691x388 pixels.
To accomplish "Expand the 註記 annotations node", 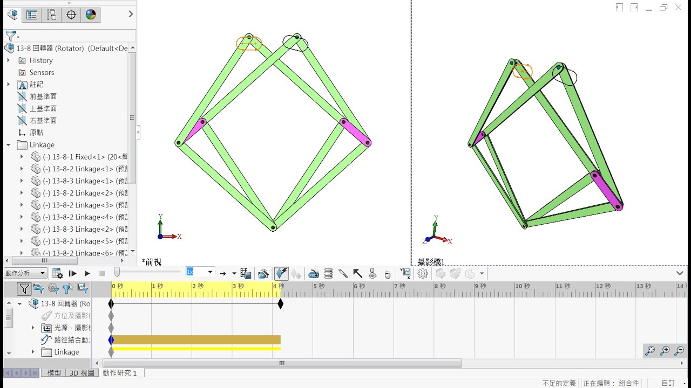I will [x=8, y=85].
